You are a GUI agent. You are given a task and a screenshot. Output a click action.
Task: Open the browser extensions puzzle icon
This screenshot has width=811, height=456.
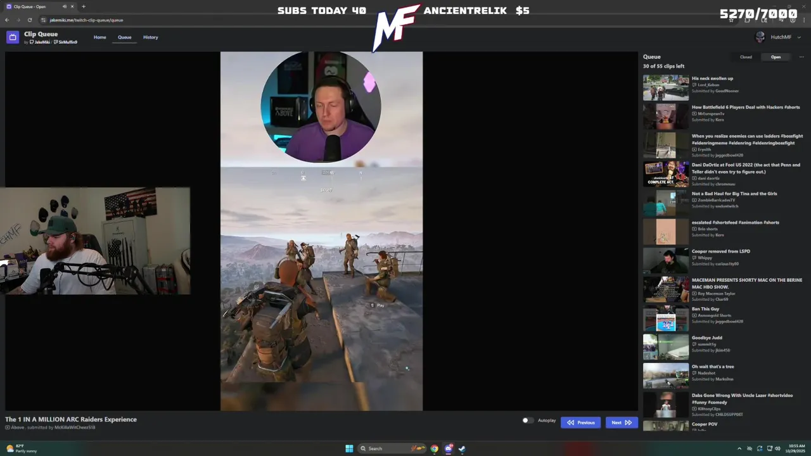tap(747, 20)
